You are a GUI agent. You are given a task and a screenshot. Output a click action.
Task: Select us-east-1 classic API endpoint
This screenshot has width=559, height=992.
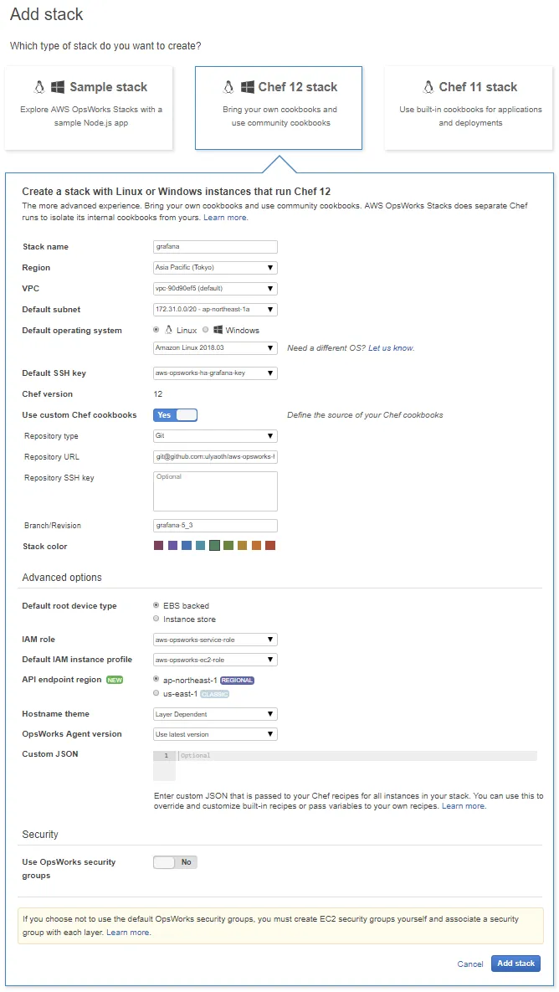click(x=156, y=694)
